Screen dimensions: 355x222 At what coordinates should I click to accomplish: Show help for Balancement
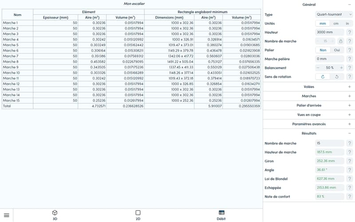[350, 68]
